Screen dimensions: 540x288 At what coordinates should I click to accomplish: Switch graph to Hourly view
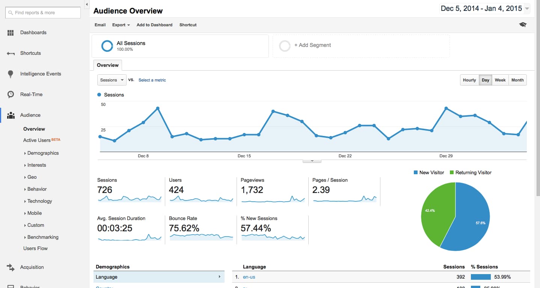tap(469, 80)
